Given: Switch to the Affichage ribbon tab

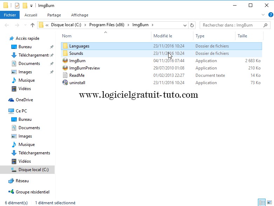Looking at the screenshot, I should coord(80,15).
